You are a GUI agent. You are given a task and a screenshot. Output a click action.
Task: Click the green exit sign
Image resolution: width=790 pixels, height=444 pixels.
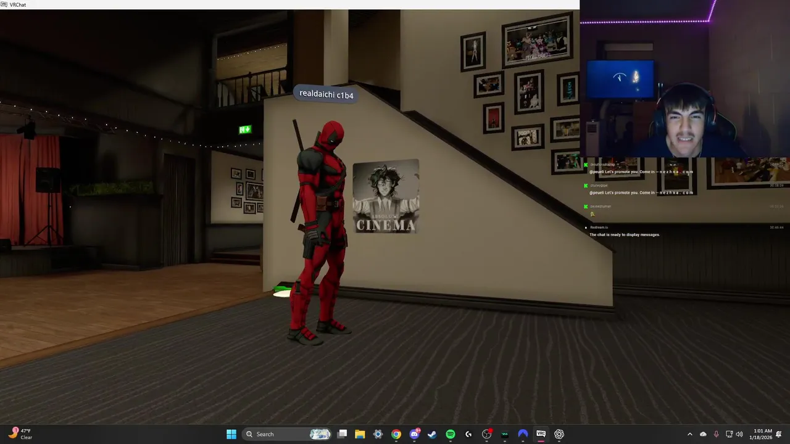245,129
